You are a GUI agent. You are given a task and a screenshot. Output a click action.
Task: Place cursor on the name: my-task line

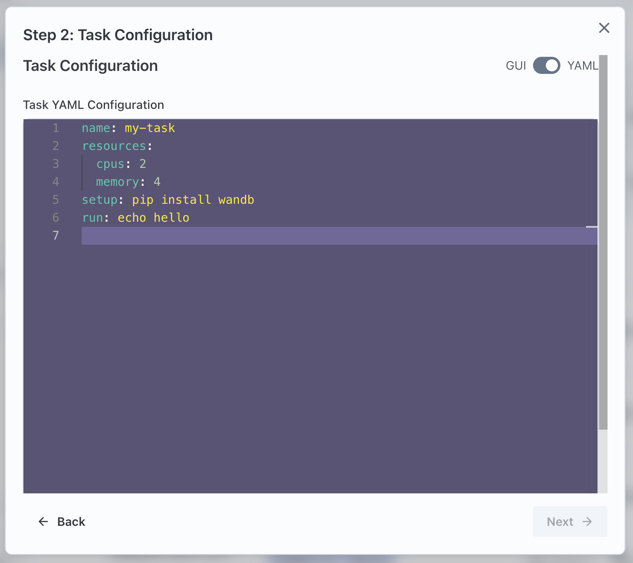[128, 128]
